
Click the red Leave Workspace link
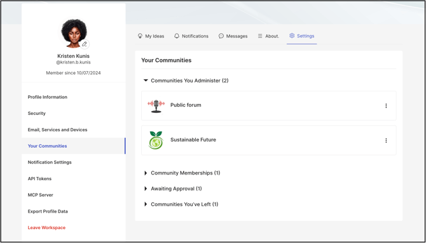(x=46, y=228)
